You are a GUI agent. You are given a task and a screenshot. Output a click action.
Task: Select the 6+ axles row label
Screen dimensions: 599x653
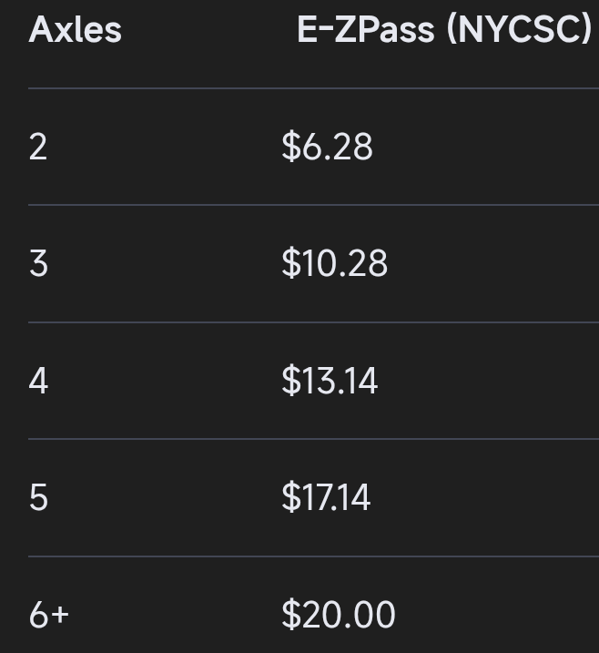point(48,615)
